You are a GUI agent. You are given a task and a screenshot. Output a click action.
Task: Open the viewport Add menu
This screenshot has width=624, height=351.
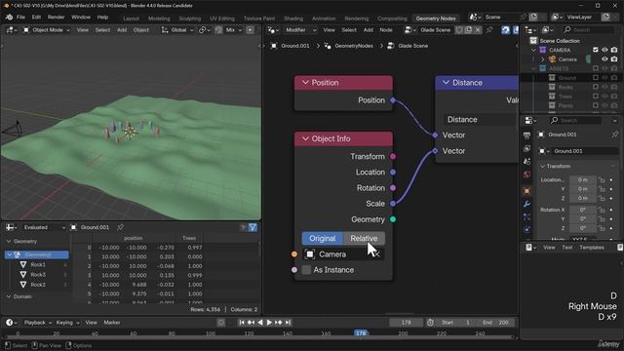[x=122, y=30]
